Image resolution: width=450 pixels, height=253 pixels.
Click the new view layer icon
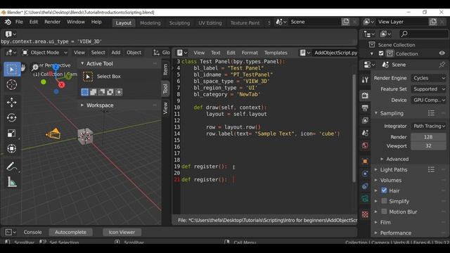coord(433,22)
